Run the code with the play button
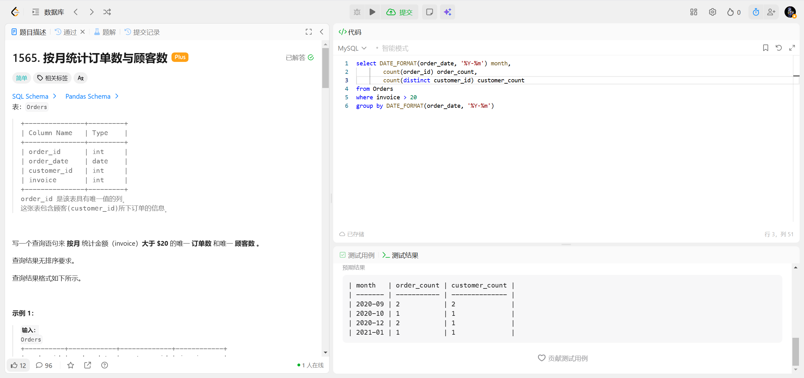804x378 pixels. [372, 12]
